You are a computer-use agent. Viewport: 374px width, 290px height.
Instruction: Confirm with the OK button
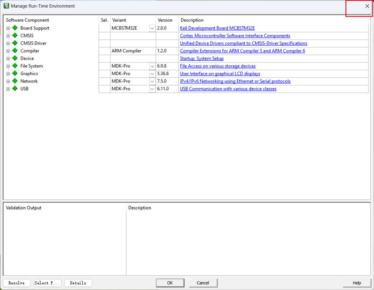pyautogui.click(x=170, y=283)
